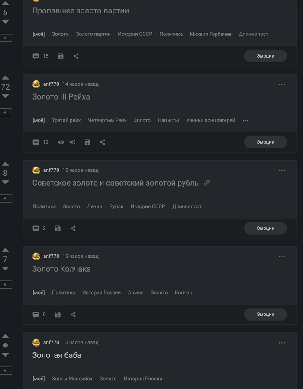The image size is (303, 389).
Task: Save the Золото III Рейха post
Action: [x=87, y=142]
